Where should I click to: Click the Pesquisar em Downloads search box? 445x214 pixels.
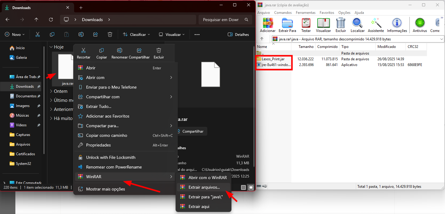coord(225,20)
